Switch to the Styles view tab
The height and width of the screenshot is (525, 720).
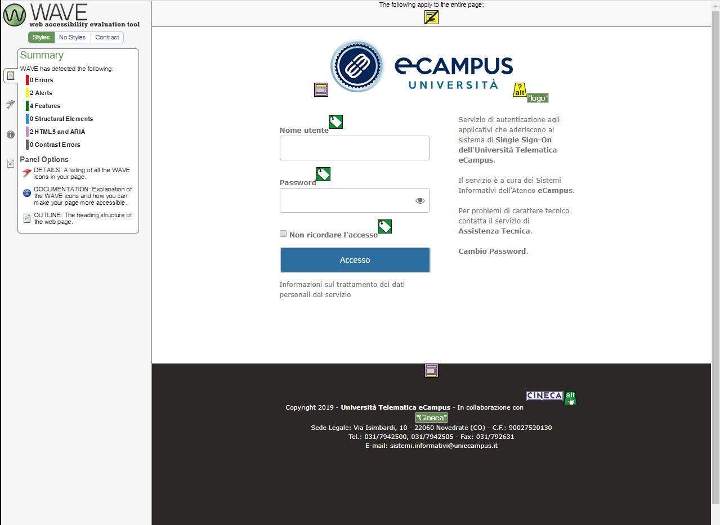41,37
